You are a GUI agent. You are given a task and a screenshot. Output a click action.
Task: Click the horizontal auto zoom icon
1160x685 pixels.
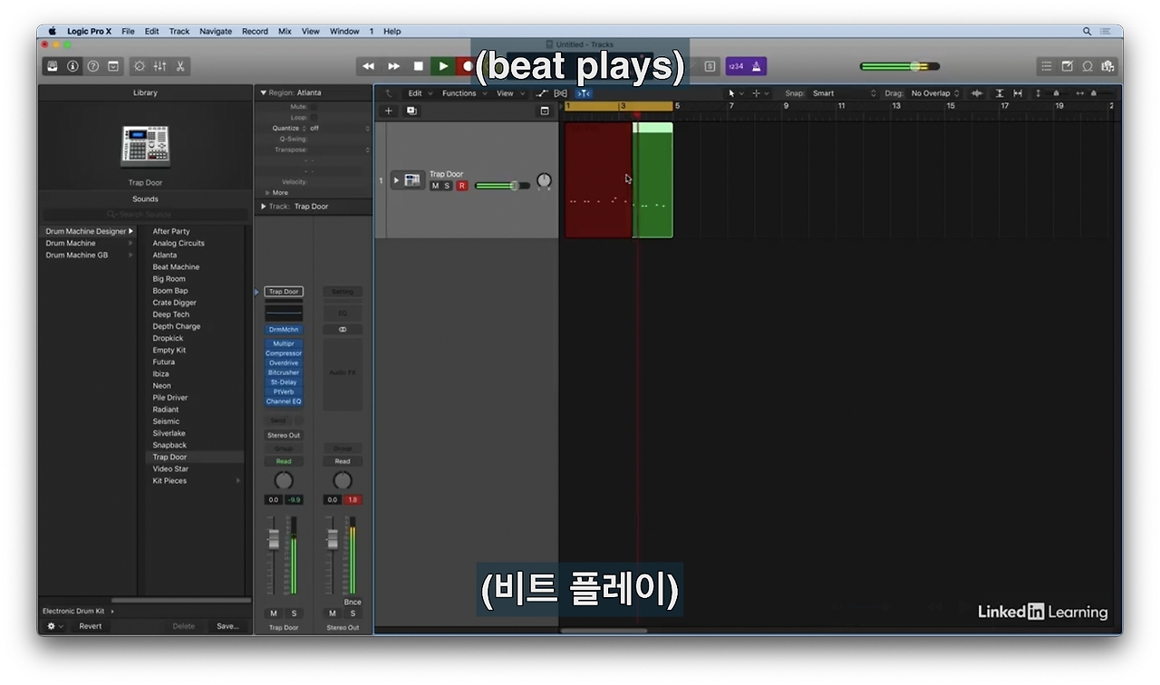[1018, 93]
